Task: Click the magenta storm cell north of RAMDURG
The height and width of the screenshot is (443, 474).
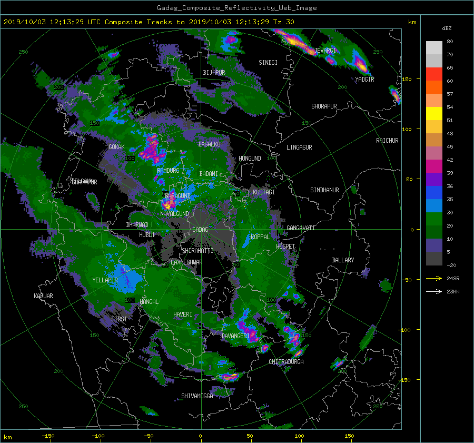Action: [152, 149]
